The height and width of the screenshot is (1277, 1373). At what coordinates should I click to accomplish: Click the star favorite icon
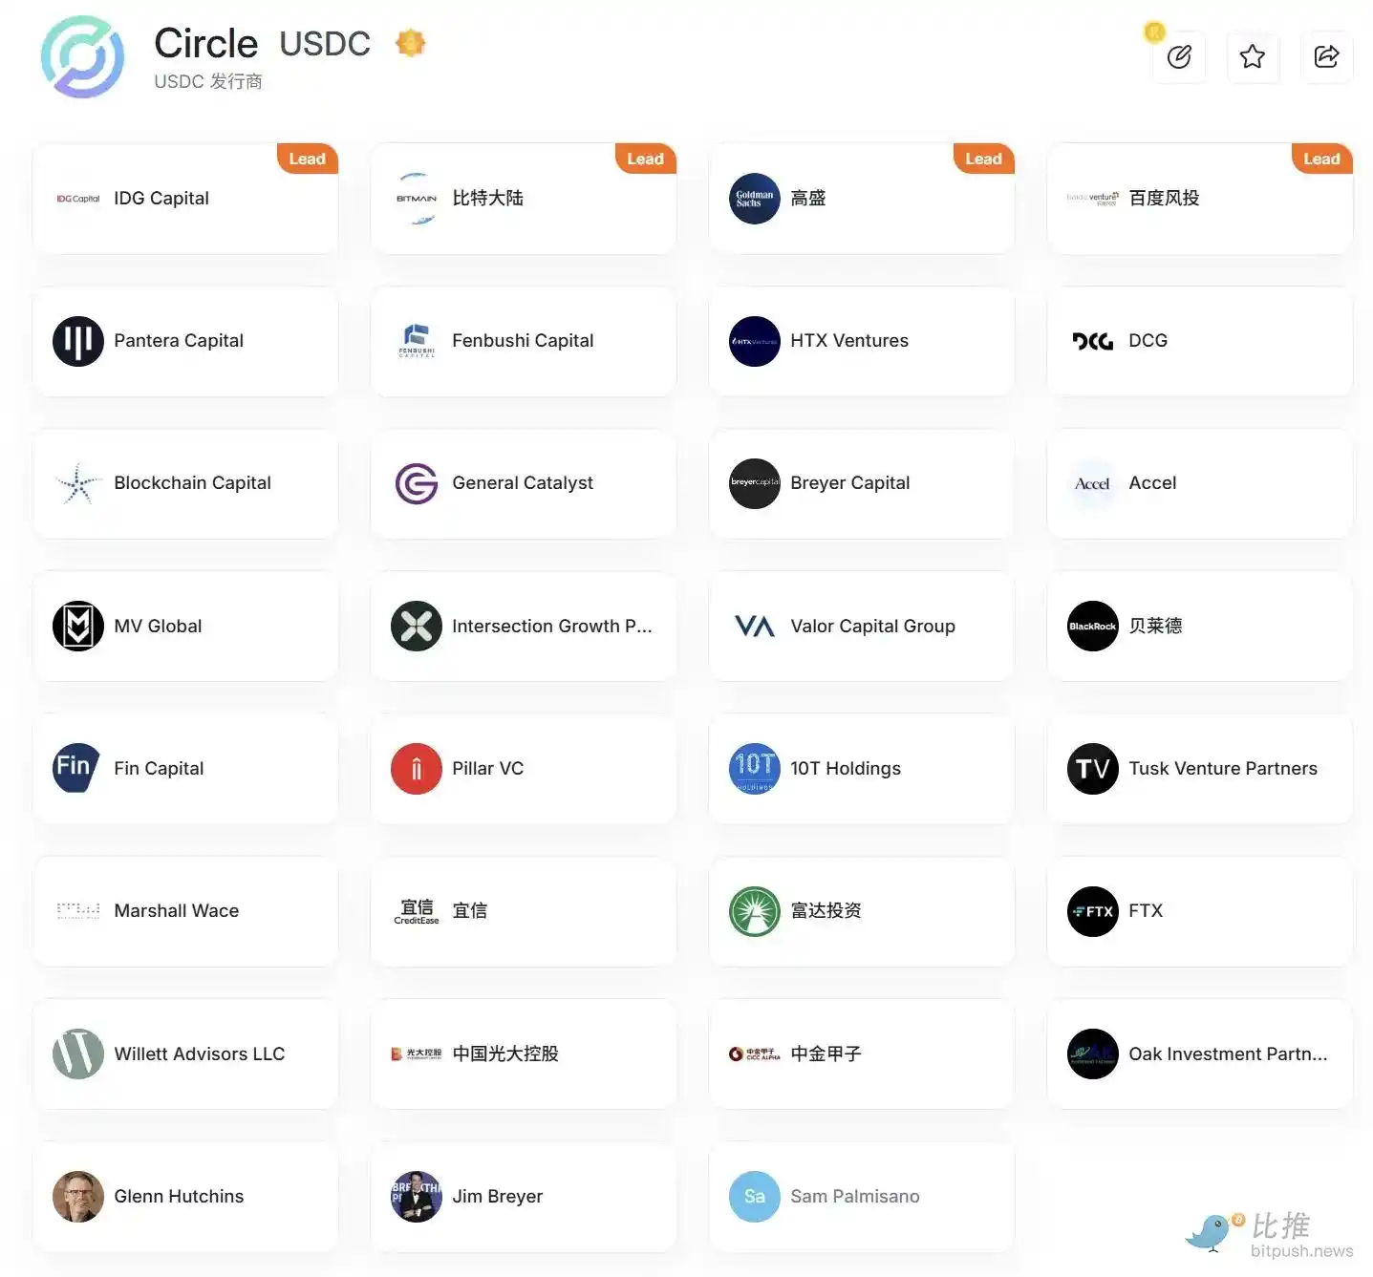click(1252, 57)
